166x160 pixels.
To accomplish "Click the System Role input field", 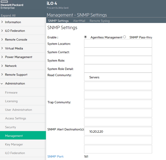I will 118,60.
